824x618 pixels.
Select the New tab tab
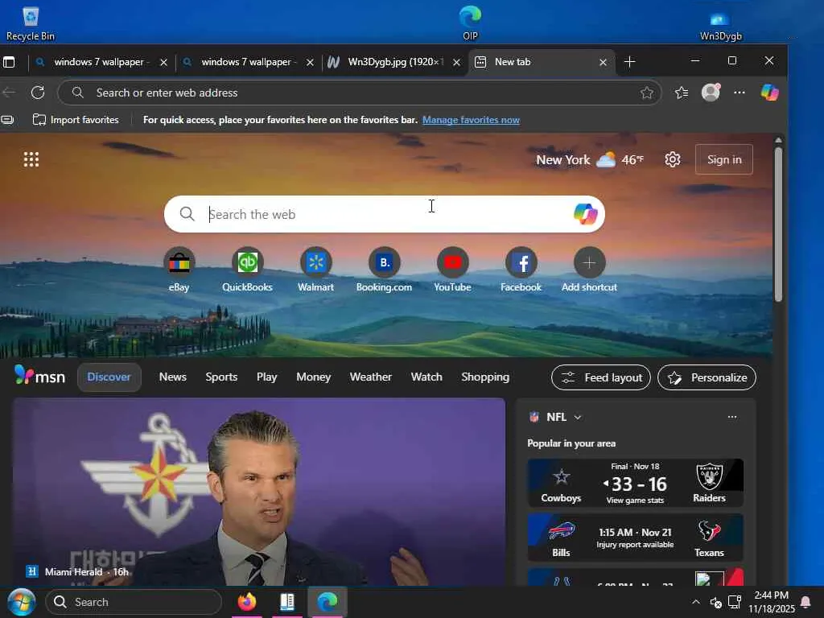click(x=542, y=62)
